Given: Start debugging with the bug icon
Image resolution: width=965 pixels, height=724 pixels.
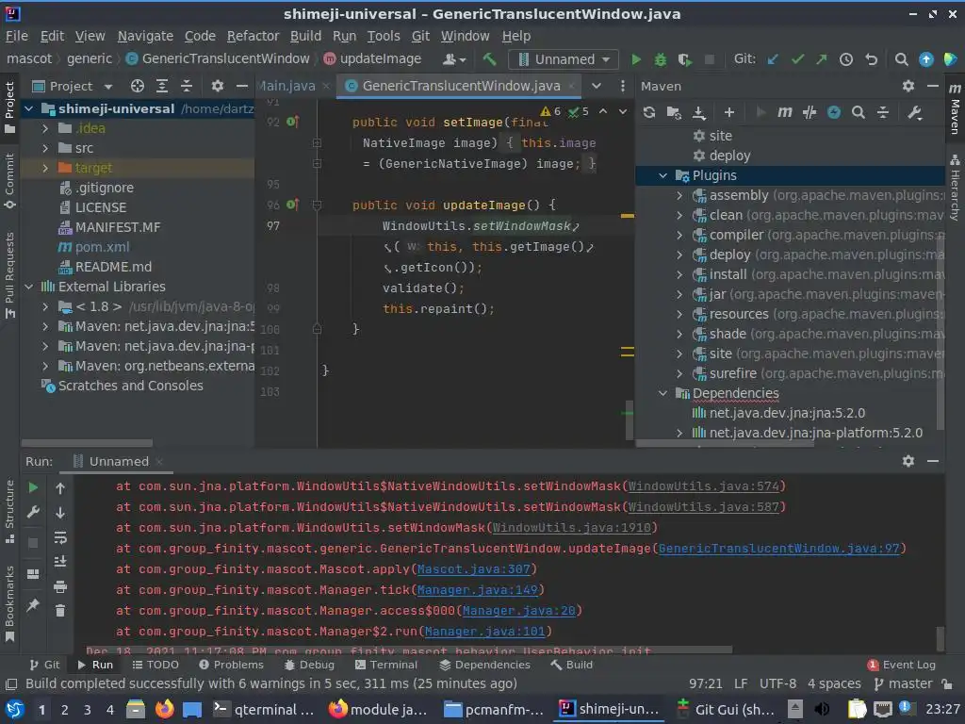Looking at the screenshot, I should coord(661,59).
